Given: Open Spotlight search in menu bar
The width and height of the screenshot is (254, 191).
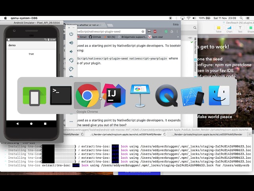Looking at the screenshot, I should (241, 18).
